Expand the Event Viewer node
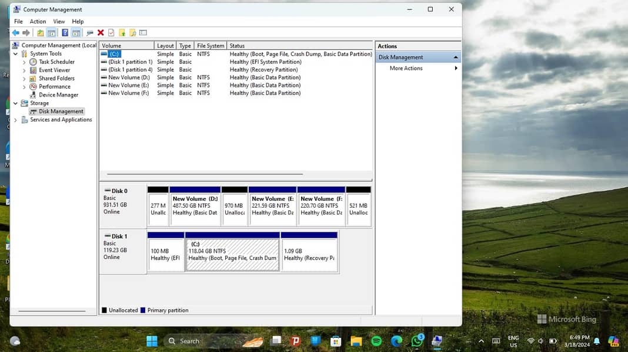The width and height of the screenshot is (628, 352). (x=24, y=70)
